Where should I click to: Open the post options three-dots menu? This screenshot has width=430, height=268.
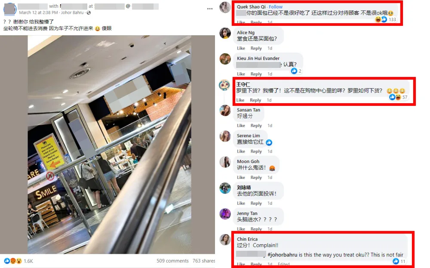point(210,9)
